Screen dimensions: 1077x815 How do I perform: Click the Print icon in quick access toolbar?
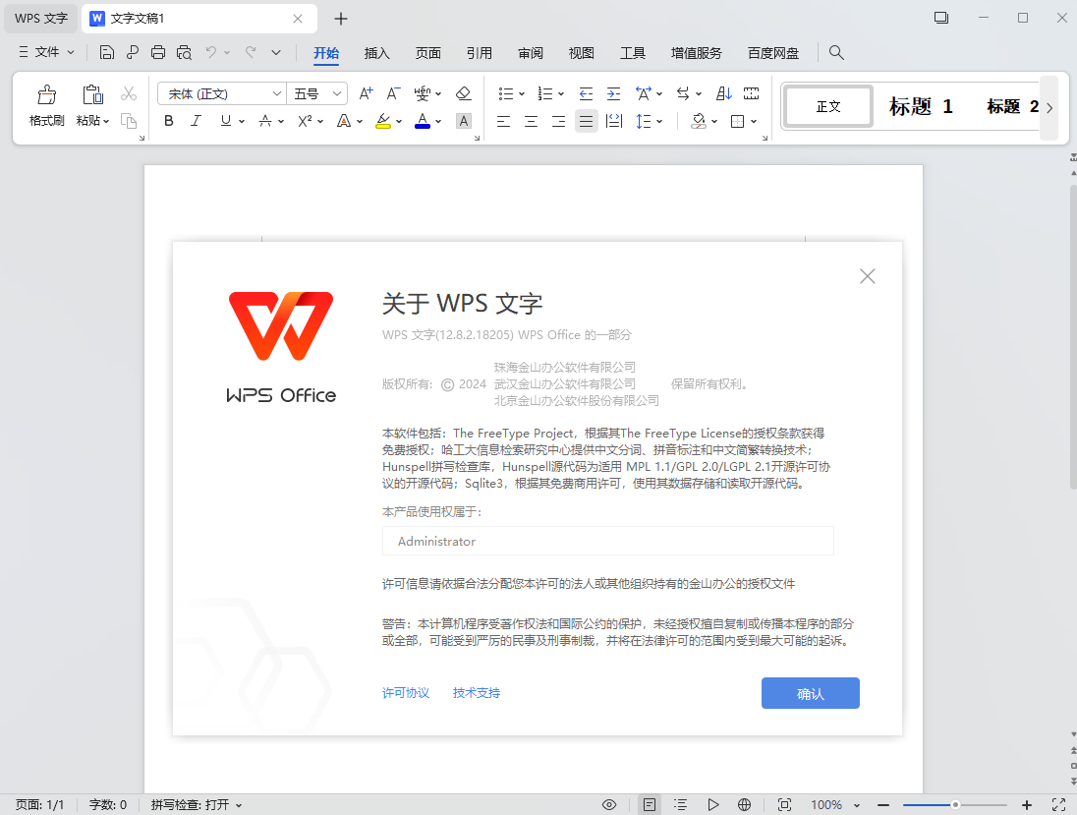coord(158,52)
